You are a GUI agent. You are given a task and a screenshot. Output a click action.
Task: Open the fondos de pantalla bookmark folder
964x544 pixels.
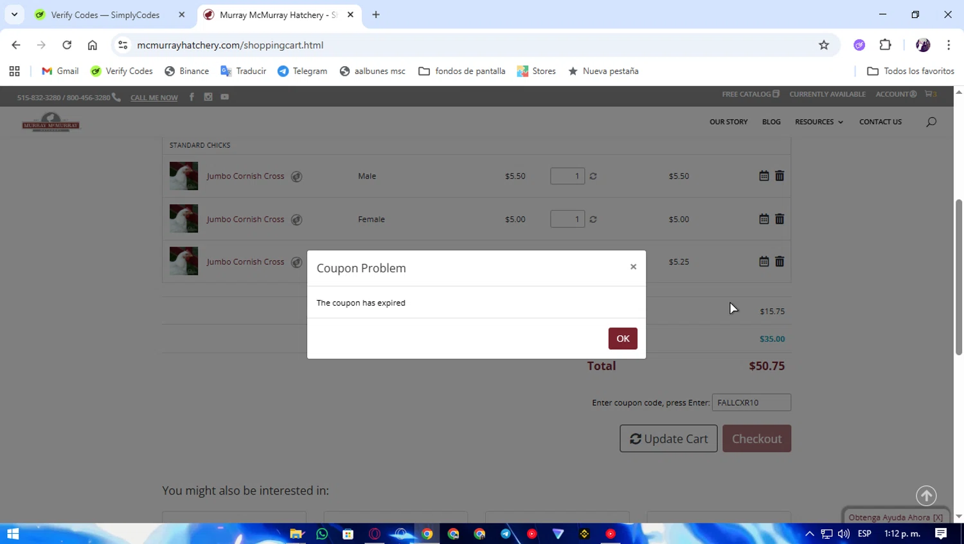coord(461,71)
